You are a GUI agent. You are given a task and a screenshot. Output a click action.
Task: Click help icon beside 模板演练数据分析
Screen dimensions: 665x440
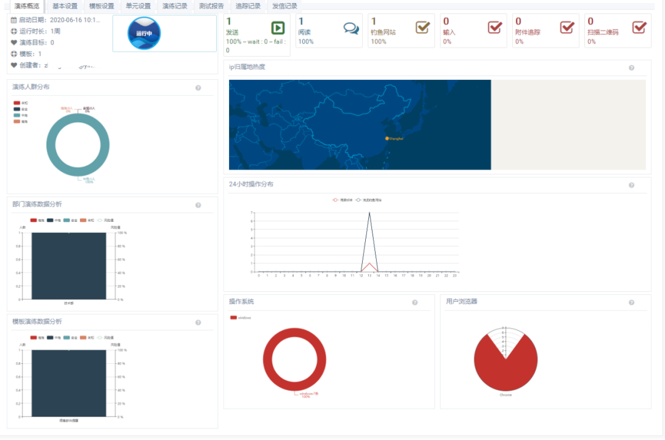tap(198, 323)
